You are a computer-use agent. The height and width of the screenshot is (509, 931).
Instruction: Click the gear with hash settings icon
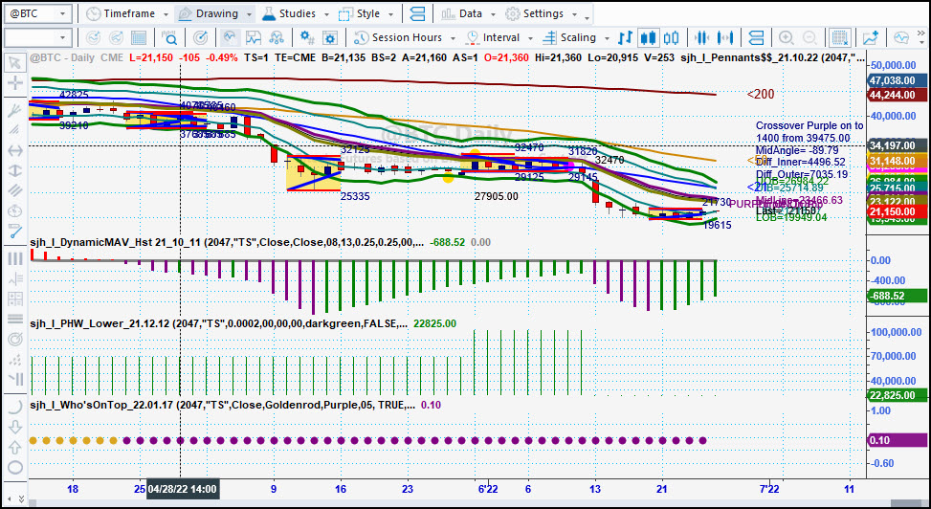(x=307, y=38)
